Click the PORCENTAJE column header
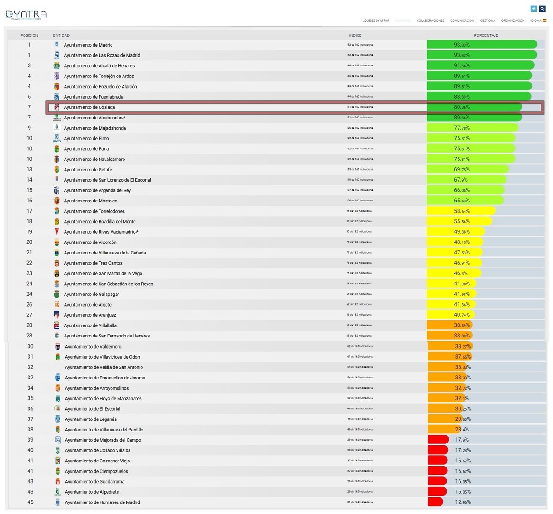Image resolution: width=553 pixels, height=514 pixels. (x=486, y=35)
